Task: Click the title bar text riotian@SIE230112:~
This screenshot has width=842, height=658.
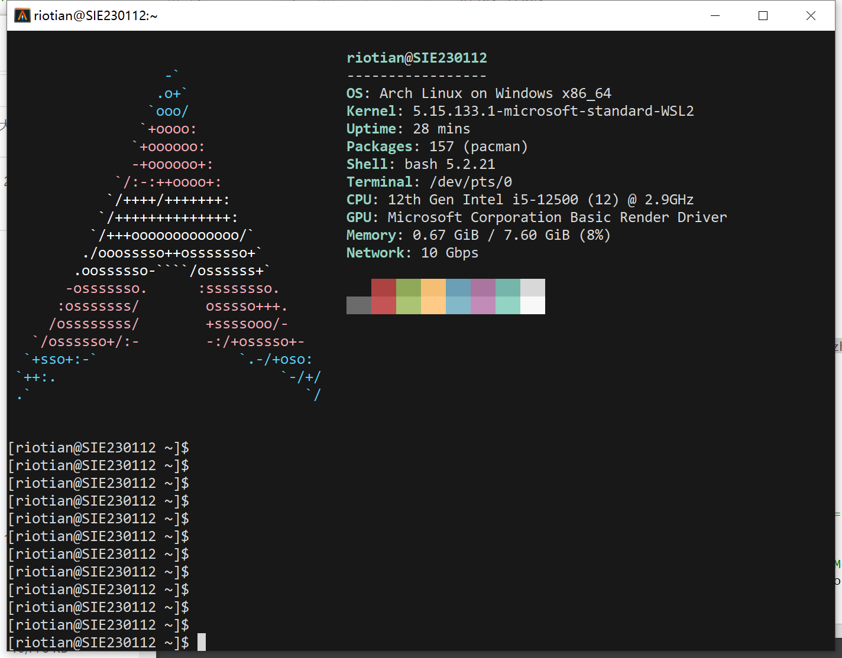Action: point(96,15)
